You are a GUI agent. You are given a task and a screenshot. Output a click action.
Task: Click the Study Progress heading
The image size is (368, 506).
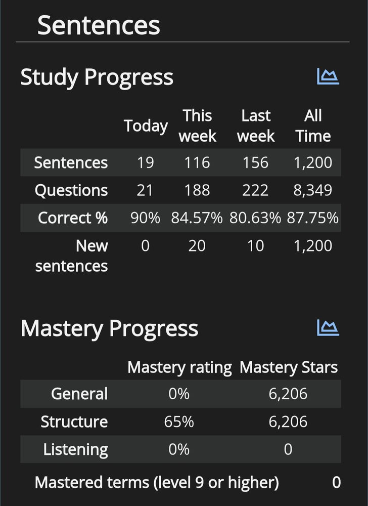pyautogui.click(x=97, y=77)
